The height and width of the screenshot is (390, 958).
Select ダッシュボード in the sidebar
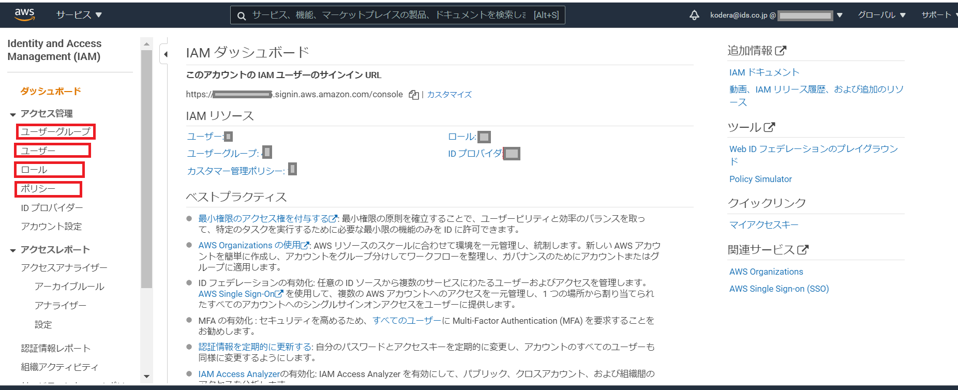point(51,91)
